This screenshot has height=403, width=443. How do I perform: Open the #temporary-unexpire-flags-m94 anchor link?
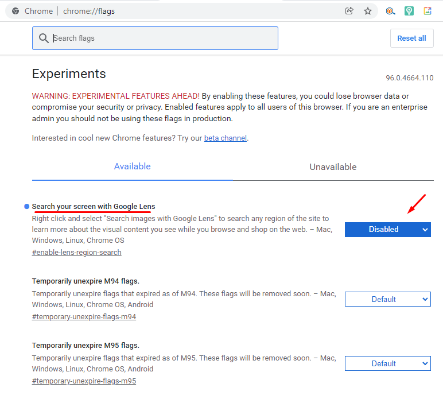84,316
